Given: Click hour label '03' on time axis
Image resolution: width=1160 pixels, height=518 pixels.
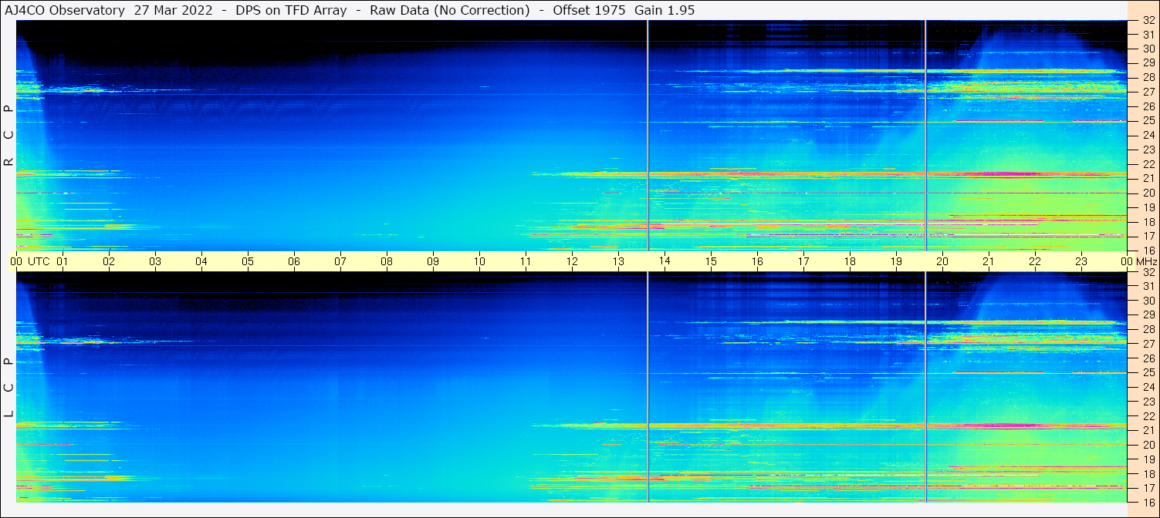Looking at the screenshot, I should click(x=155, y=261).
